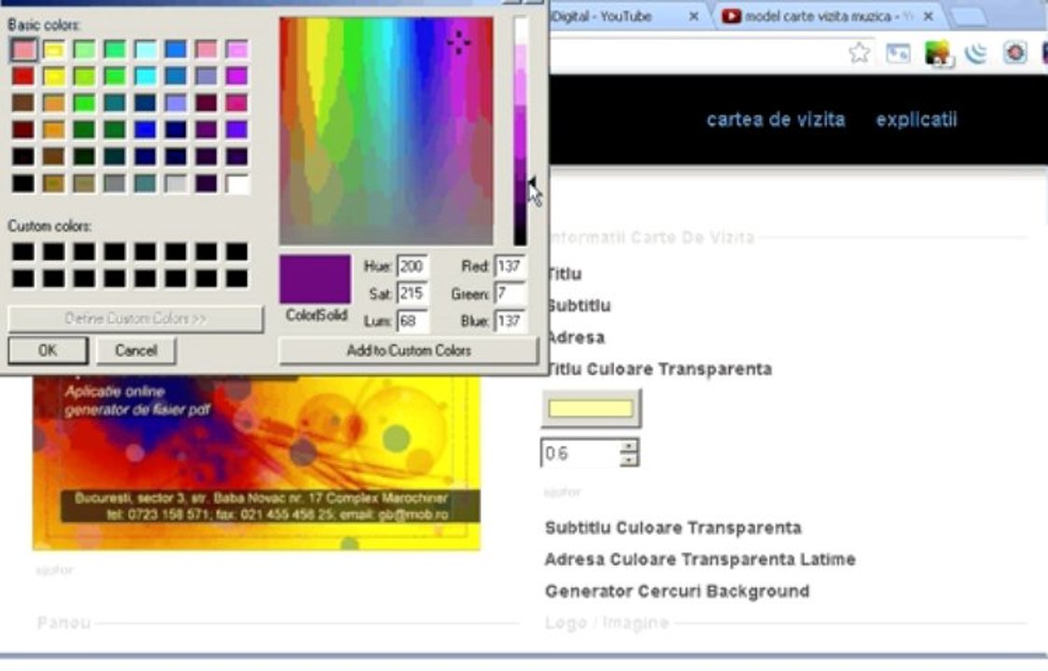This screenshot has width=1048, height=671.
Task: Select the selected salmon-pink basic color swatch
Action: (23, 49)
